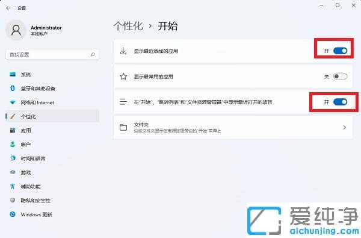Open 游戏 settings category
The height and width of the screenshot is (238, 361).
[x=52, y=172]
